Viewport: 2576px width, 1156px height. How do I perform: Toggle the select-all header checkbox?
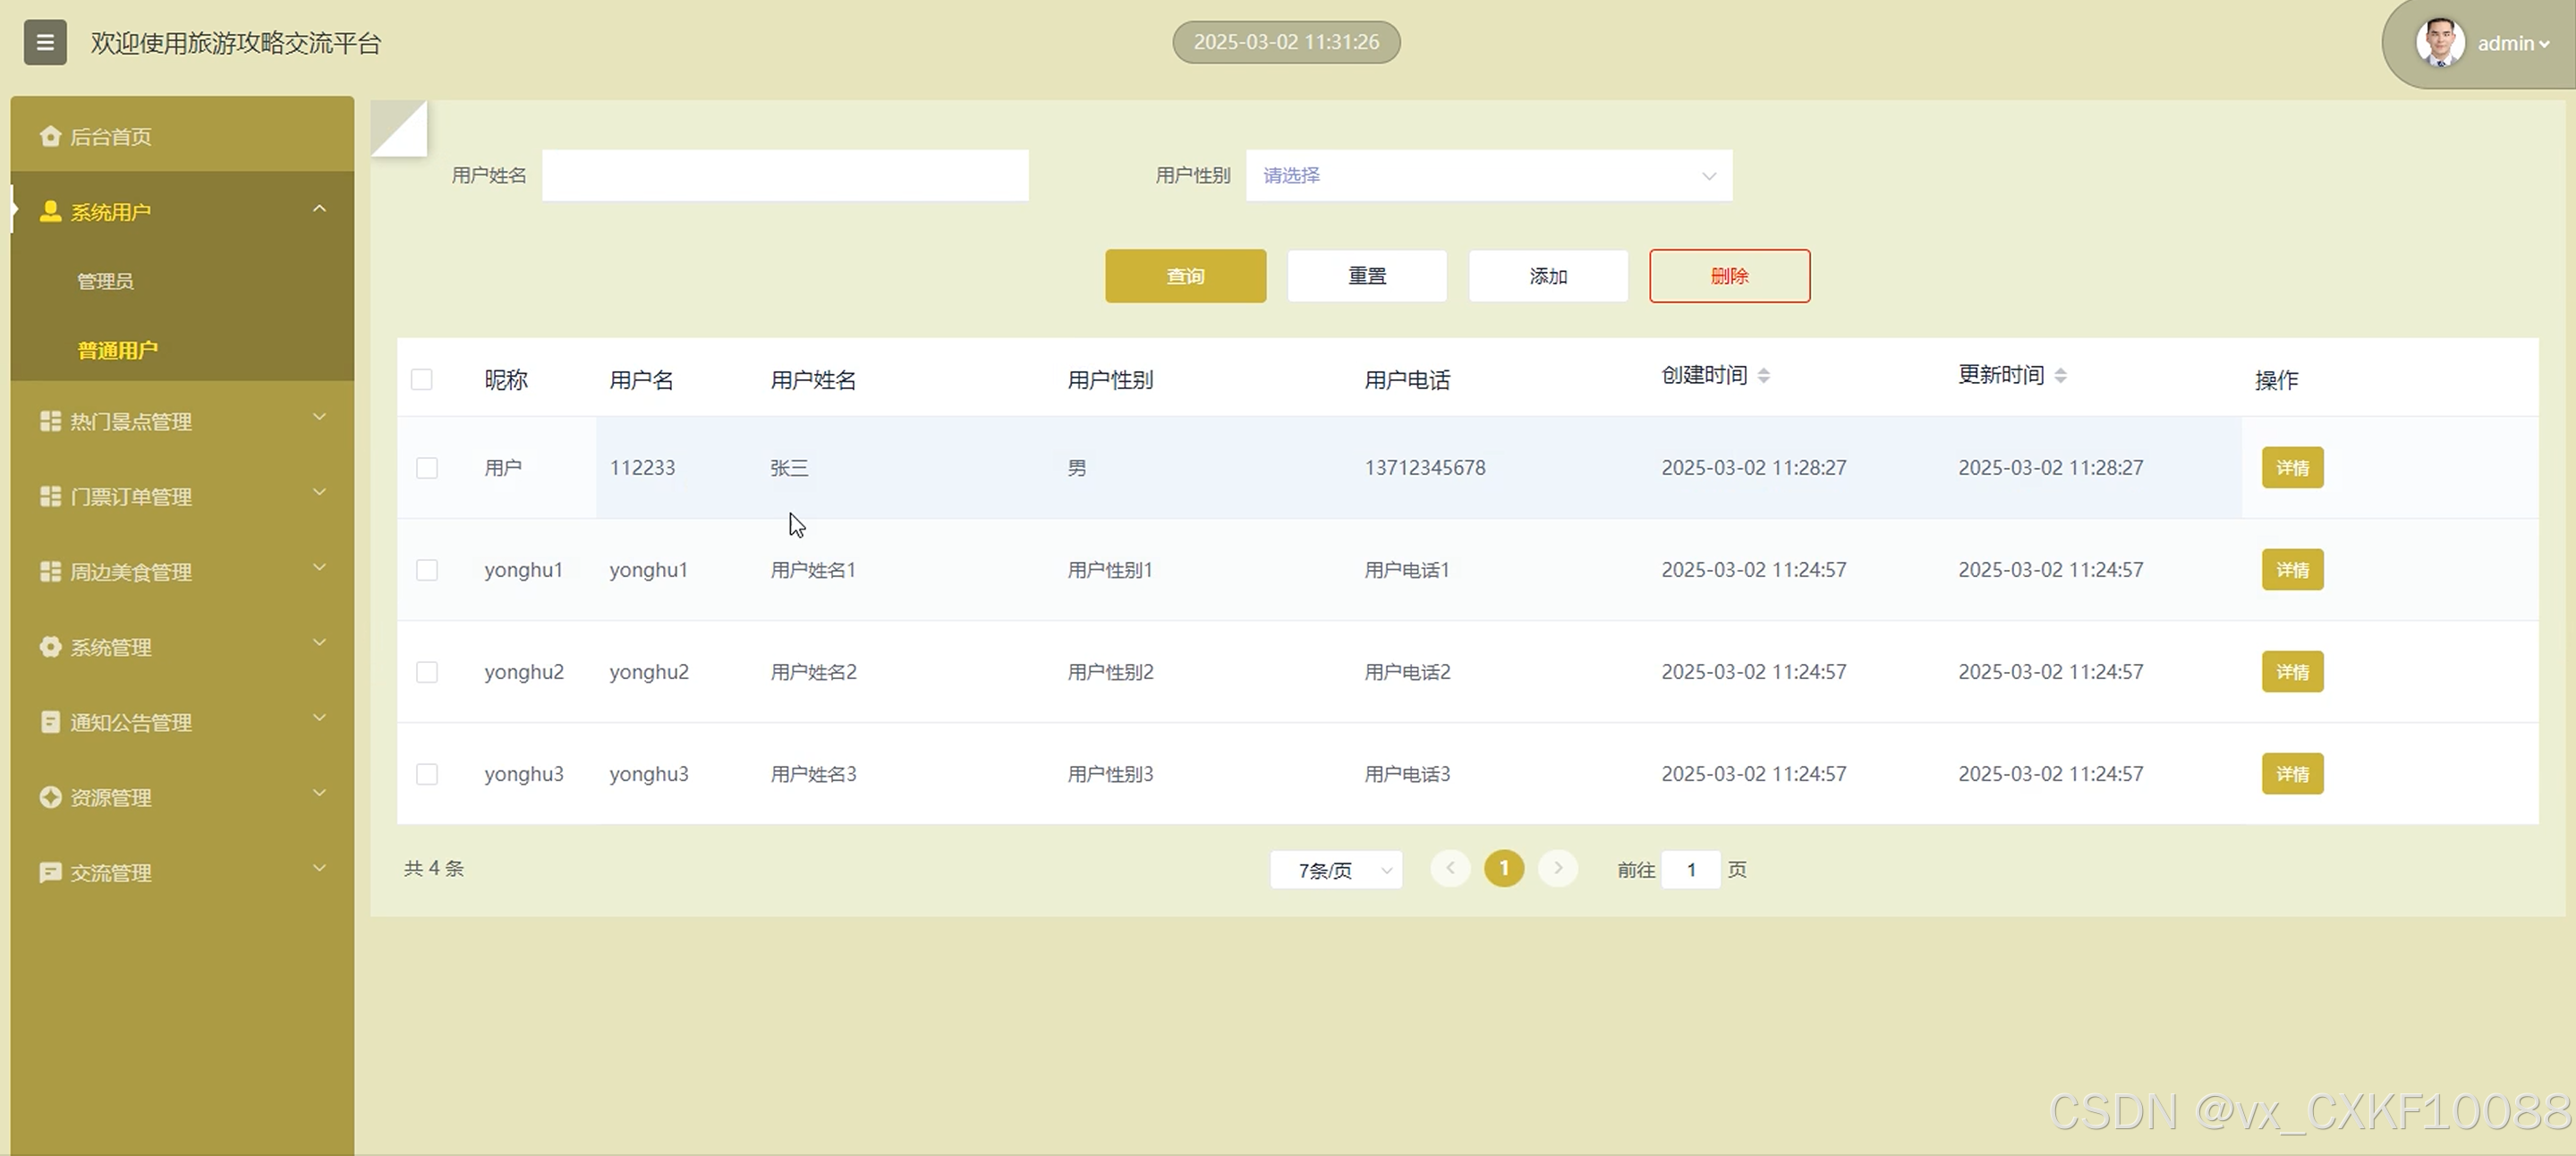tap(422, 380)
